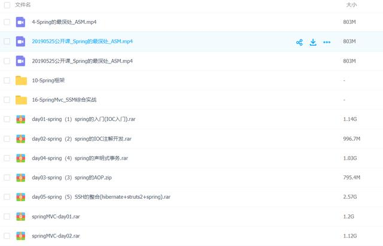The height and width of the screenshot is (246, 383).
Task: Sort by the 文件名 column header
Action: point(23,5)
